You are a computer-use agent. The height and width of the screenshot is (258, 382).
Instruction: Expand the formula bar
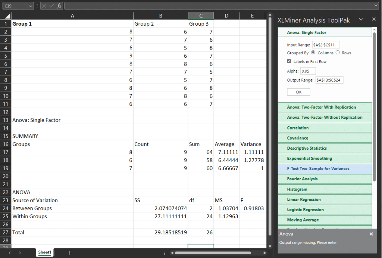[x=376, y=6]
